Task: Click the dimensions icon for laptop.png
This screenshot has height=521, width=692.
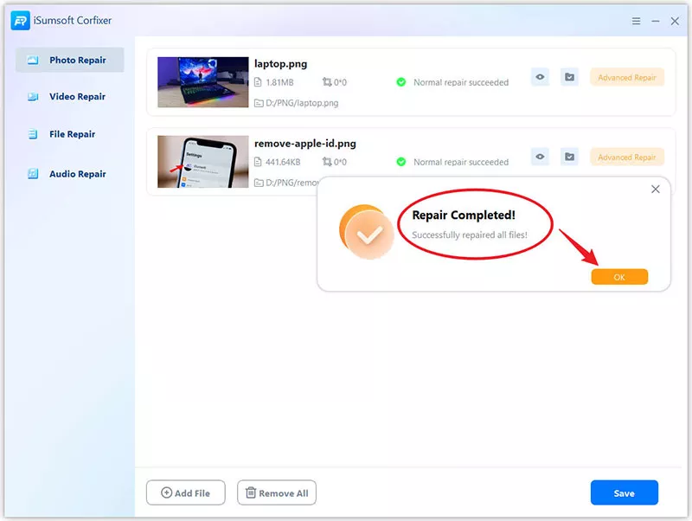Action: (327, 82)
